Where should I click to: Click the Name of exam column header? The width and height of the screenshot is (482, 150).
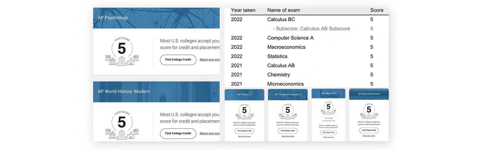283,10
